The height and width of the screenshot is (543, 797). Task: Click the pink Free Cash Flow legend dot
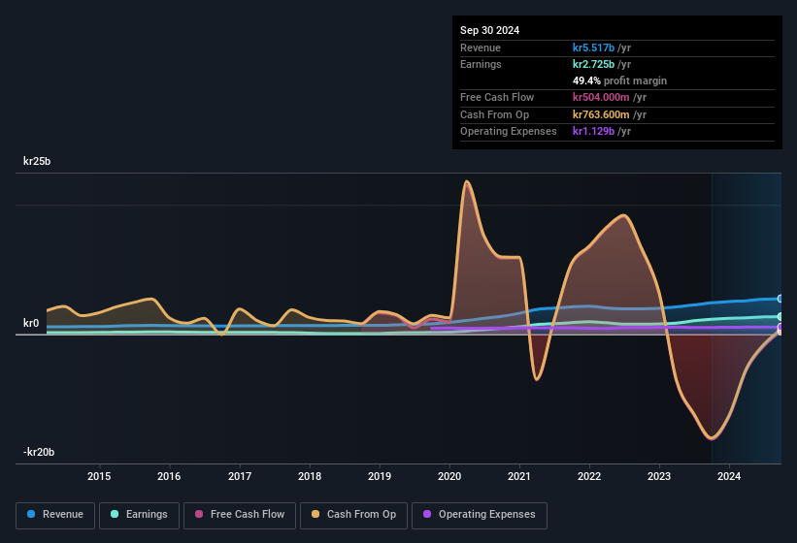point(199,515)
